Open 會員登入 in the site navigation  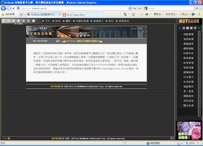[97, 21]
